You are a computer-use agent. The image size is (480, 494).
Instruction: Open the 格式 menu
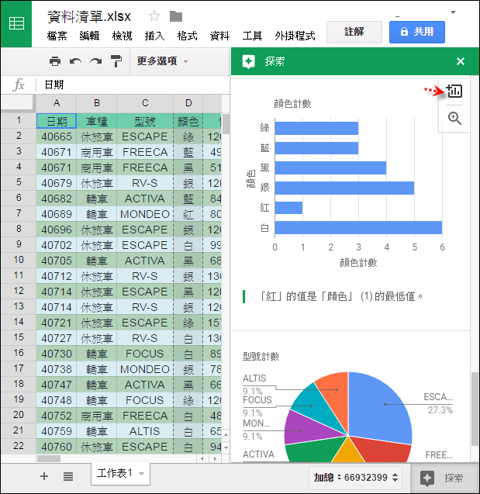187,36
